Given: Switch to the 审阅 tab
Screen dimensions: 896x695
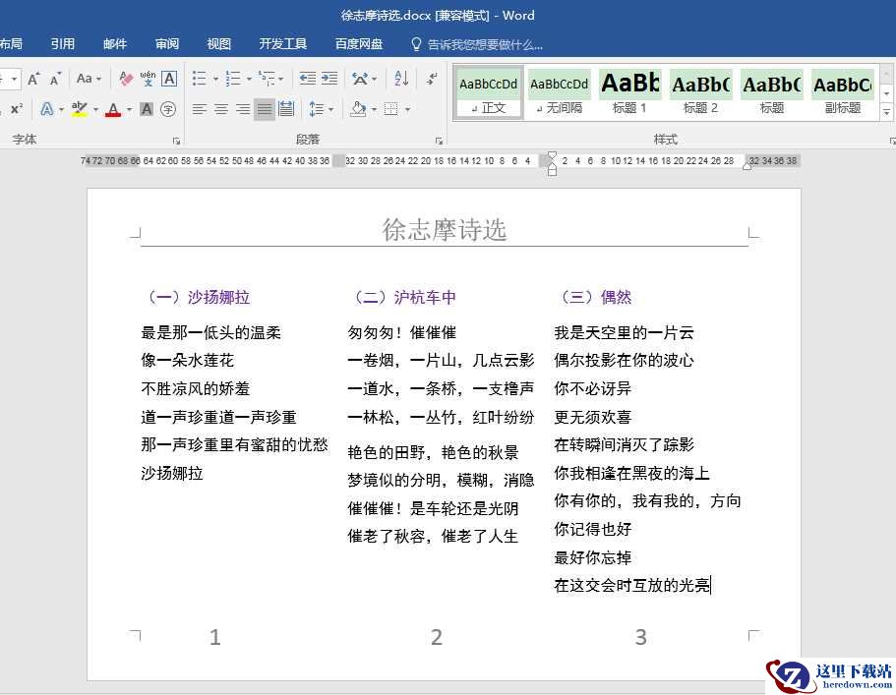Looking at the screenshot, I should [x=167, y=44].
